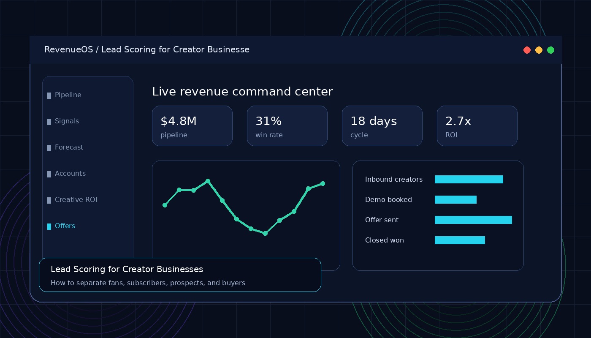The width and height of the screenshot is (591, 338).
Task: Click the marker icon beside Accounts
Action: pos(49,174)
